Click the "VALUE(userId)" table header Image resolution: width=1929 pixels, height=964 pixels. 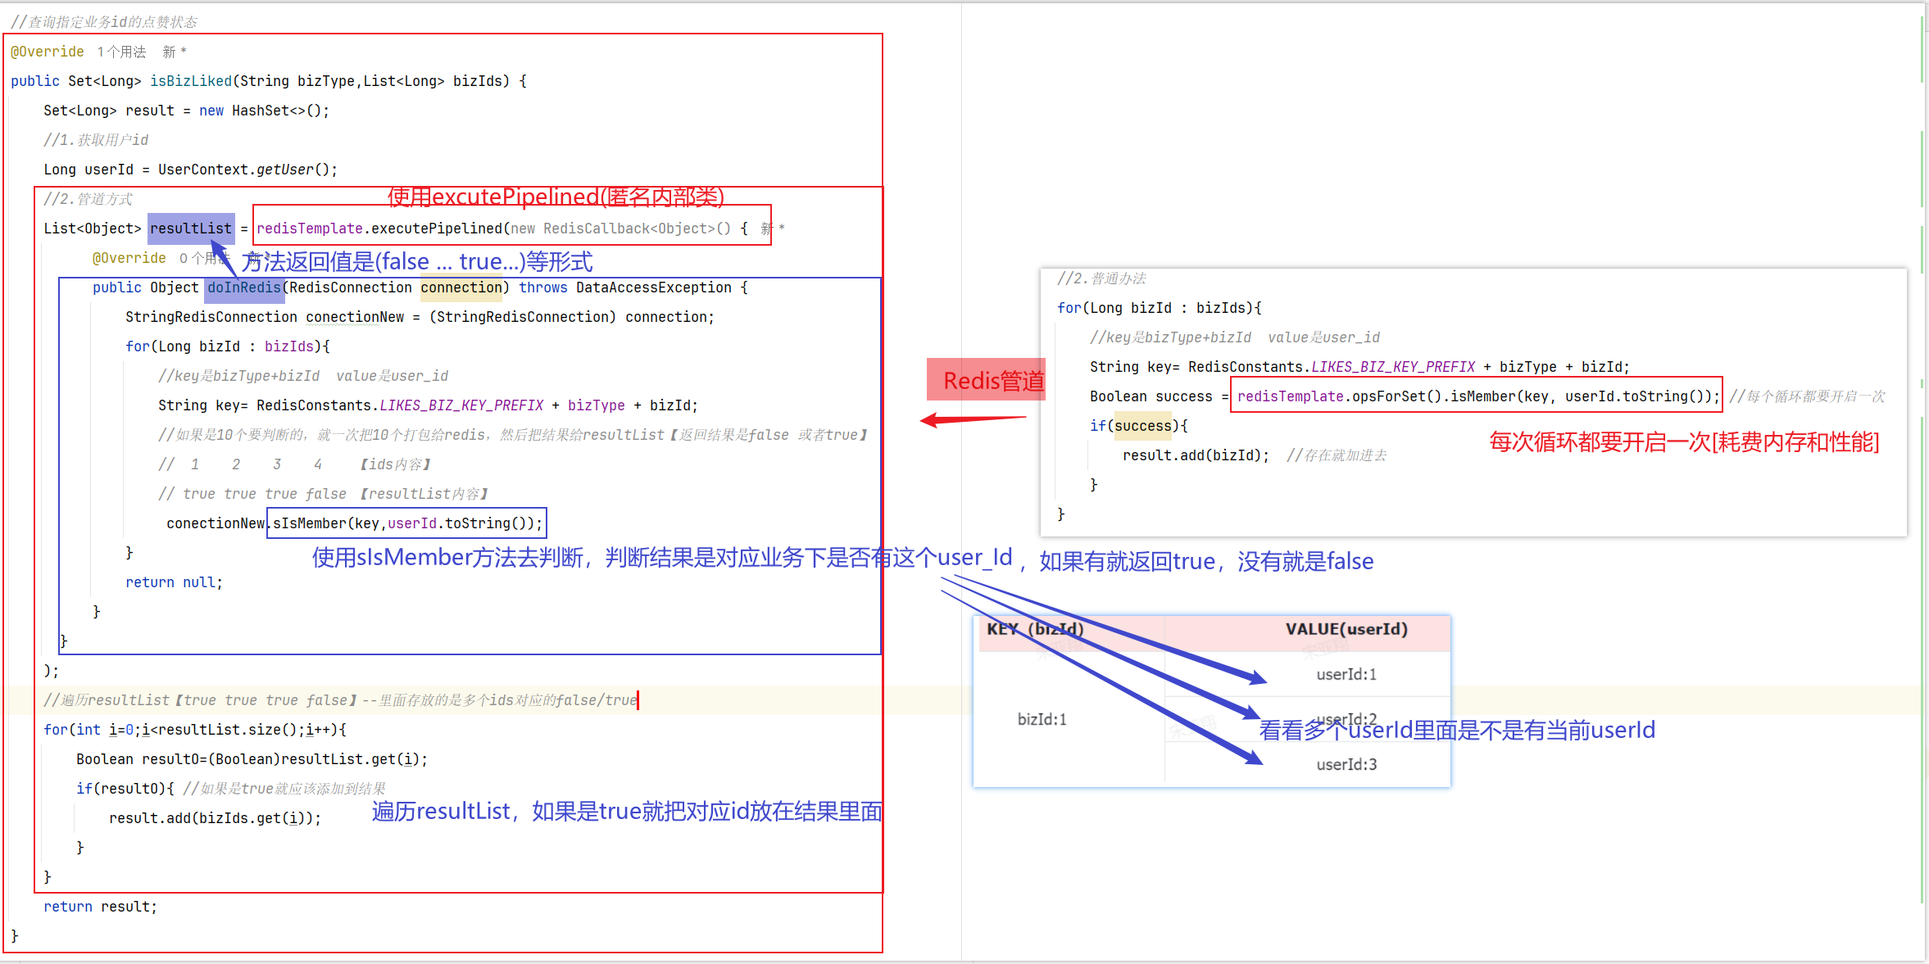(x=1346, y=629)
